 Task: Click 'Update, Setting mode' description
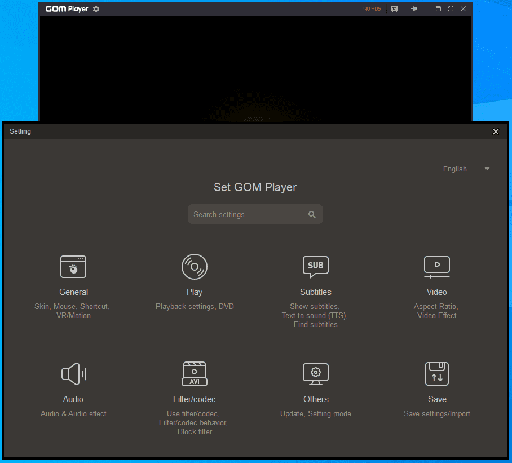point(315,413)
